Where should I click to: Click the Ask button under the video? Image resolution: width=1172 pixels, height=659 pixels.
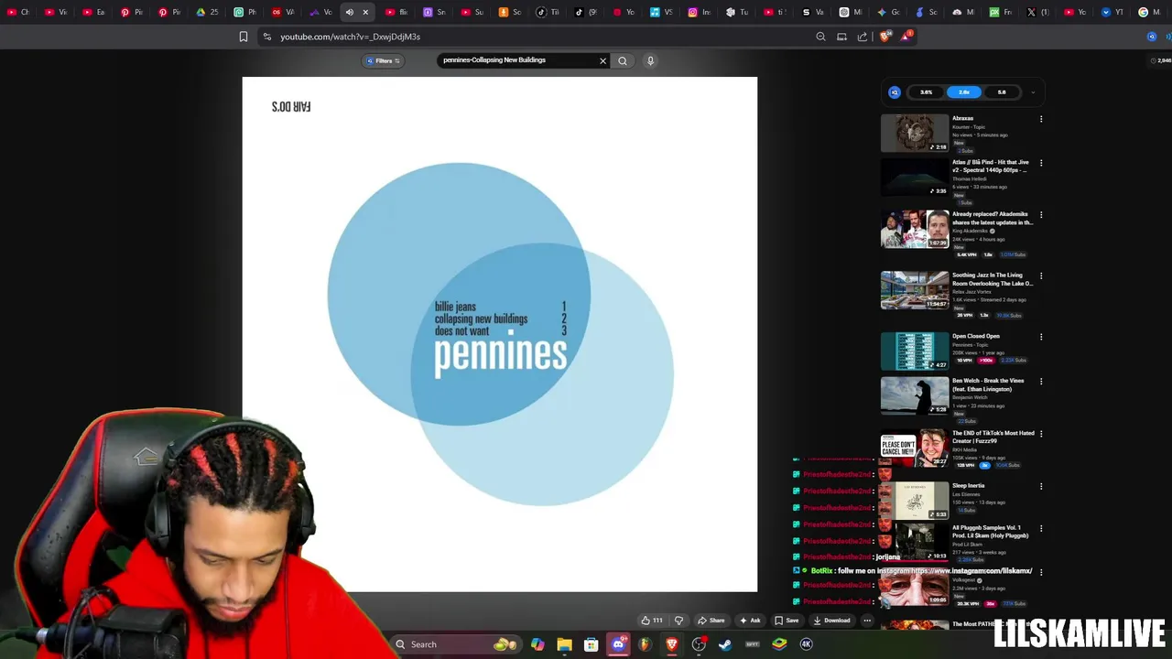tap(750, 621)
